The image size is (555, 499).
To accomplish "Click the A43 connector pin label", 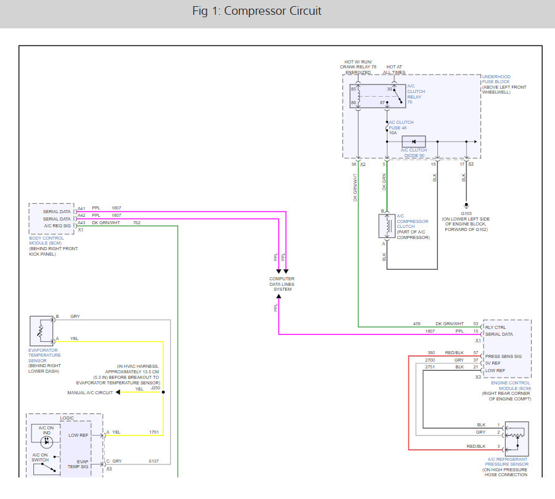I will pos(81,222).
